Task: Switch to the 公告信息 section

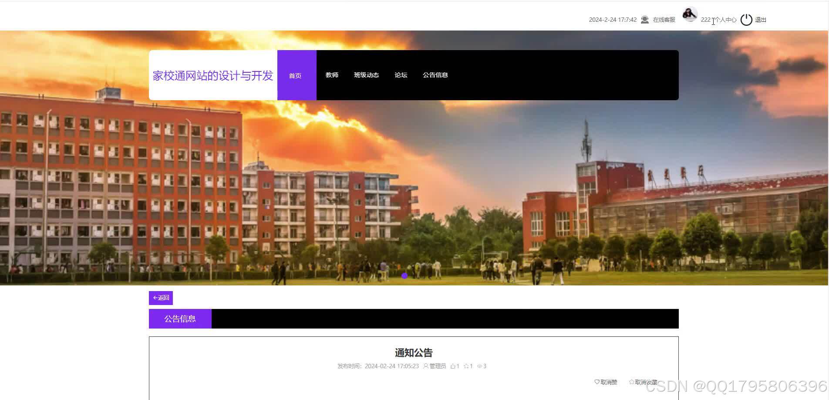Action: 436,75
